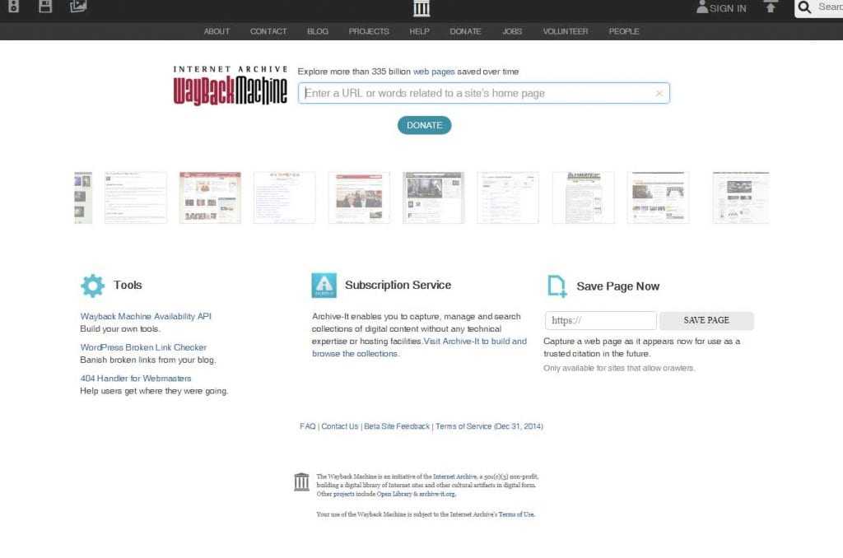Click the Tools gear icon

[92, 286]
